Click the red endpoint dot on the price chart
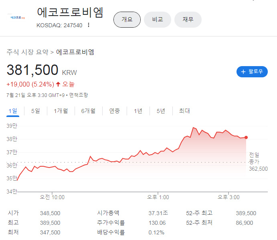Screen dimensions: 277x240 (x=246, y=137)
